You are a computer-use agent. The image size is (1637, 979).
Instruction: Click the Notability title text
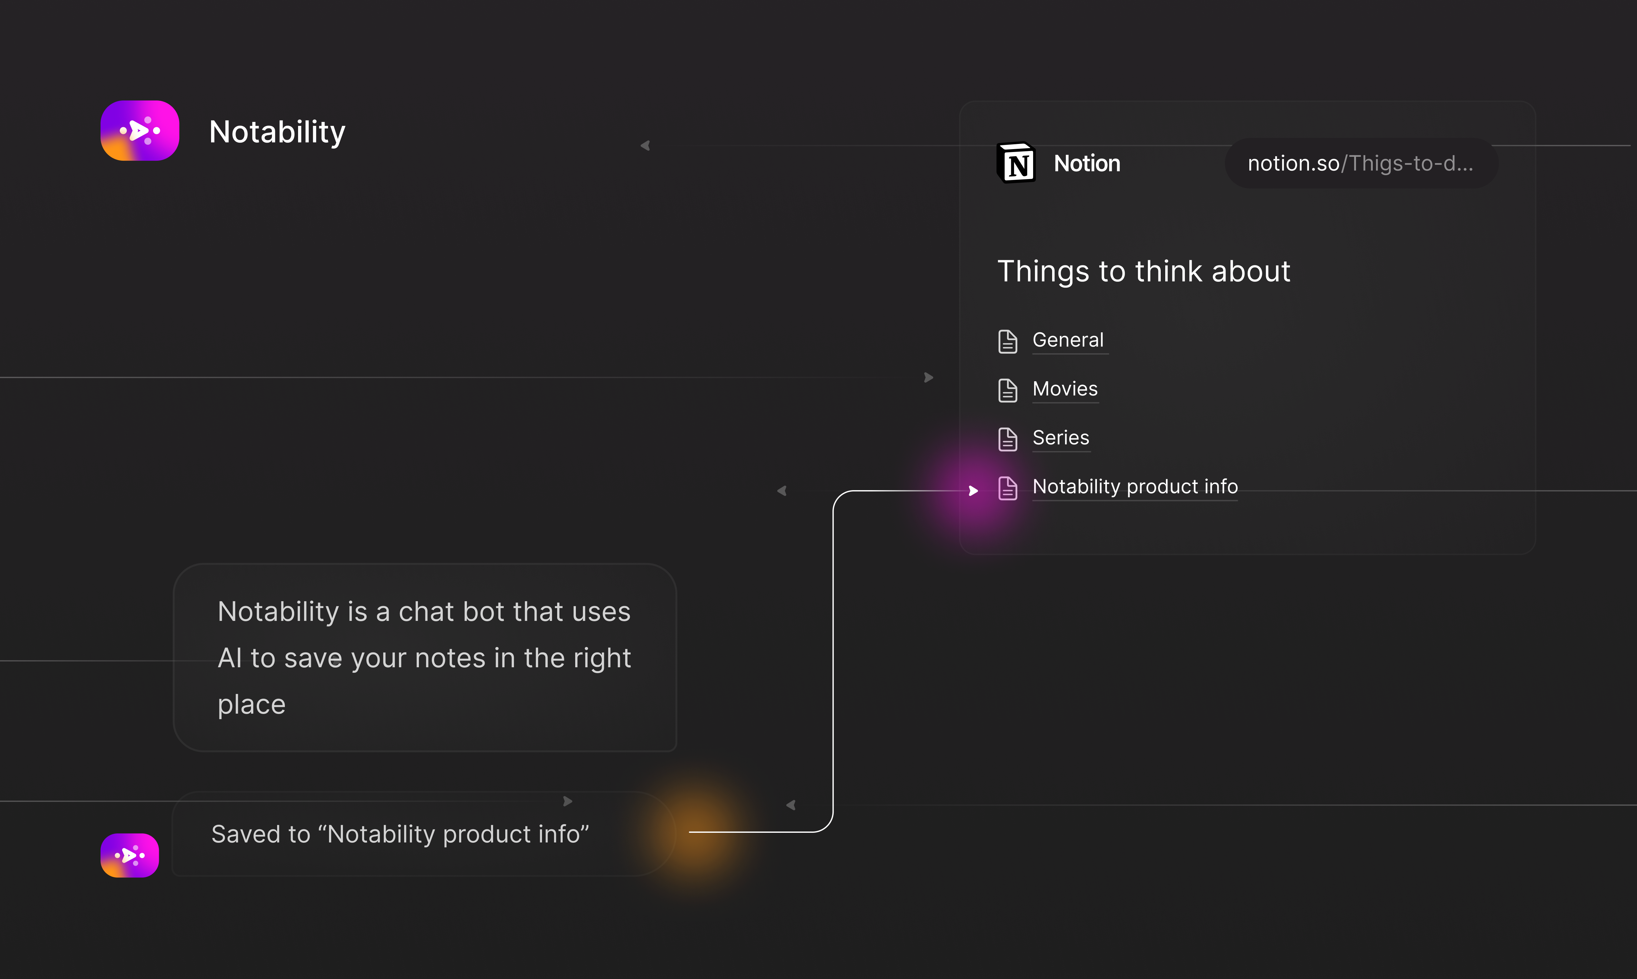tap(277, 132)
